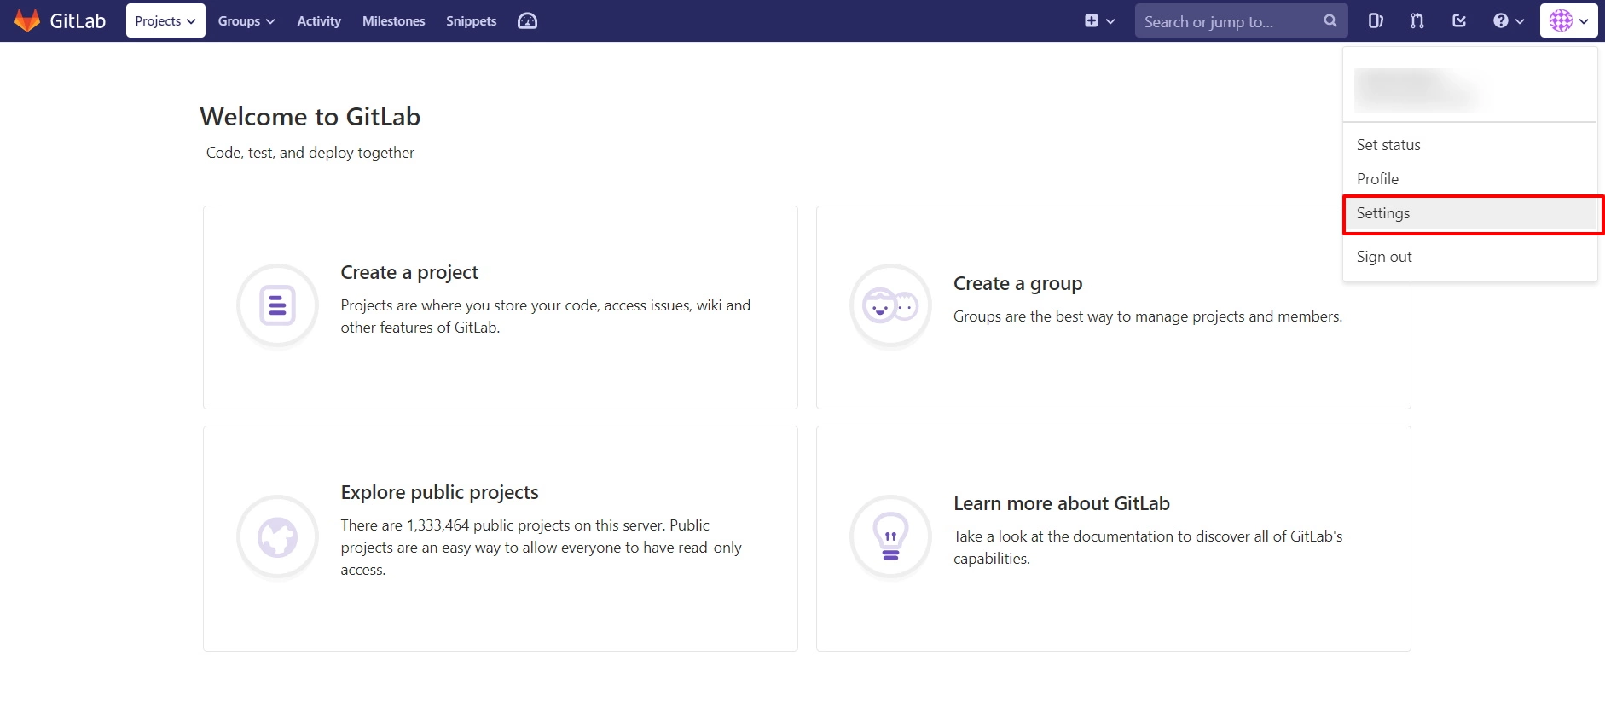
Task: Open the instance statistics gauge icon
Action: click(528, 21)
